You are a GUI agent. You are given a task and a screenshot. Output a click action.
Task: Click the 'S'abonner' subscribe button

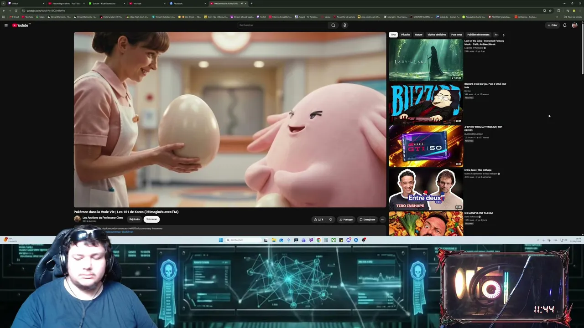151,220
